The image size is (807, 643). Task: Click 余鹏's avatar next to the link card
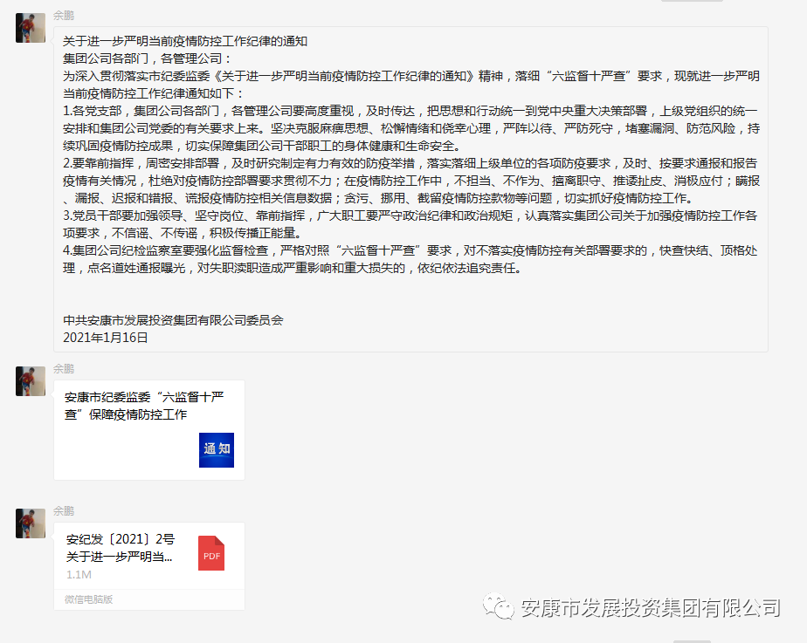(x=31, y=381)
